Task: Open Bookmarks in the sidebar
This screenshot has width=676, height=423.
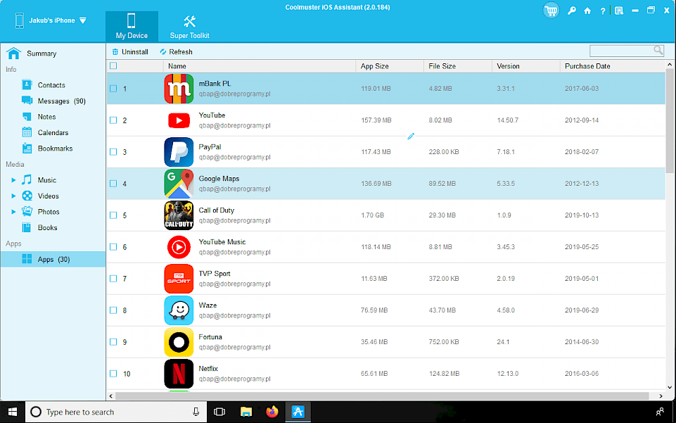Action: pos(55,149)
